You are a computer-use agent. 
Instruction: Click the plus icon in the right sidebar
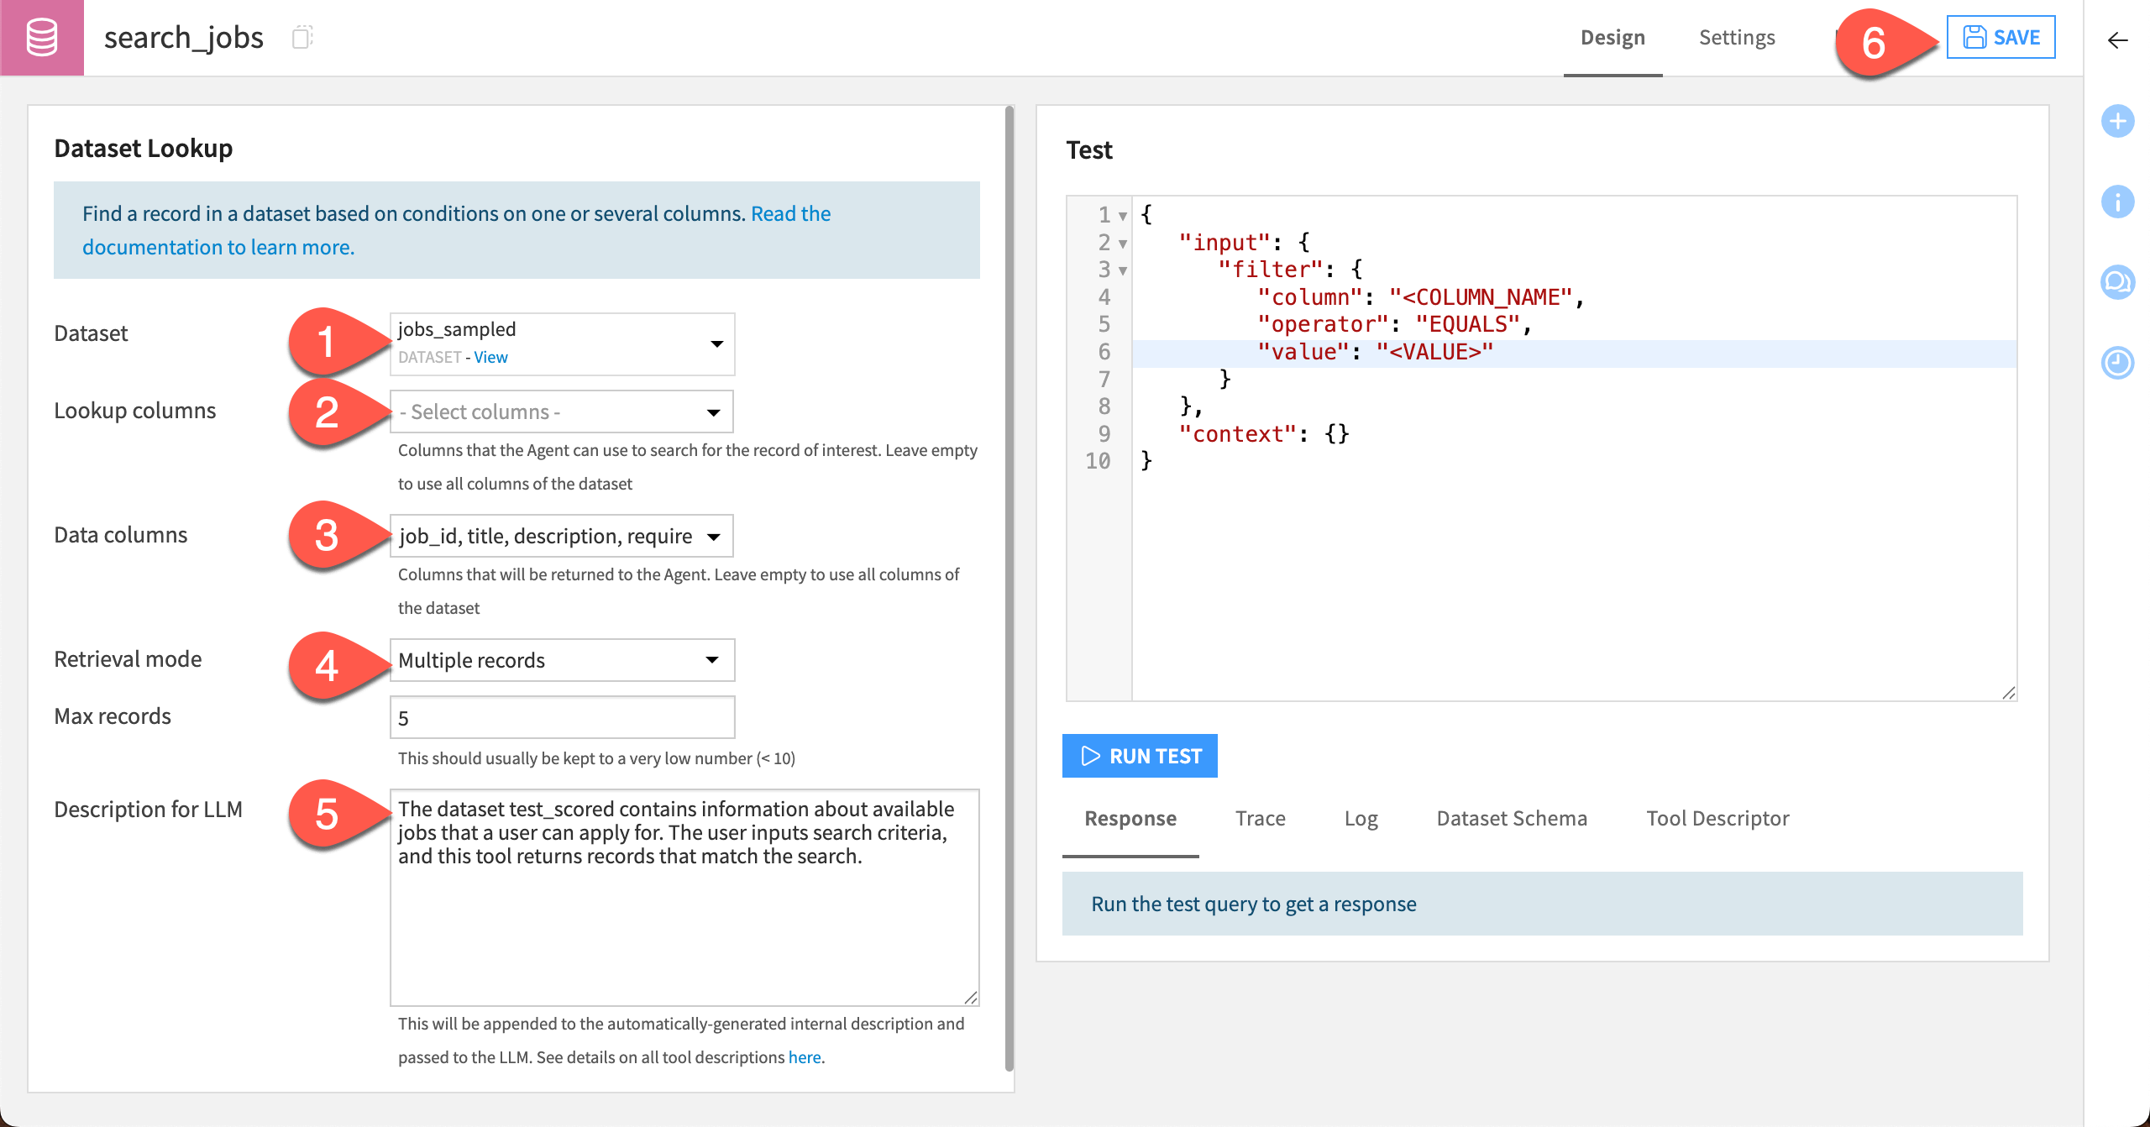pos(2117,121)
